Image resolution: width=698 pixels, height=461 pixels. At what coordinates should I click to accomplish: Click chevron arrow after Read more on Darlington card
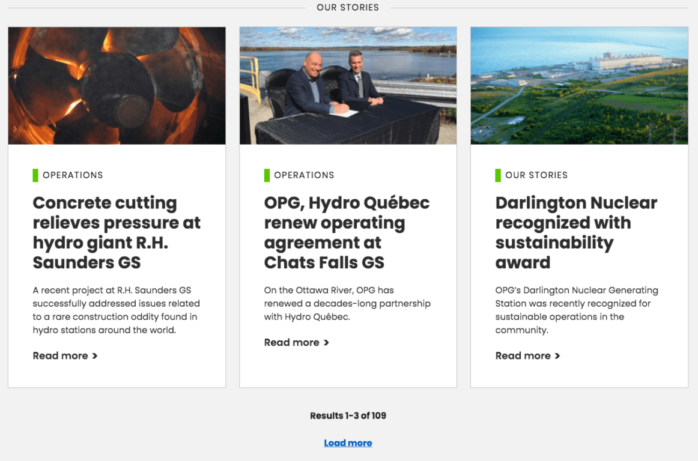(557, 356)
